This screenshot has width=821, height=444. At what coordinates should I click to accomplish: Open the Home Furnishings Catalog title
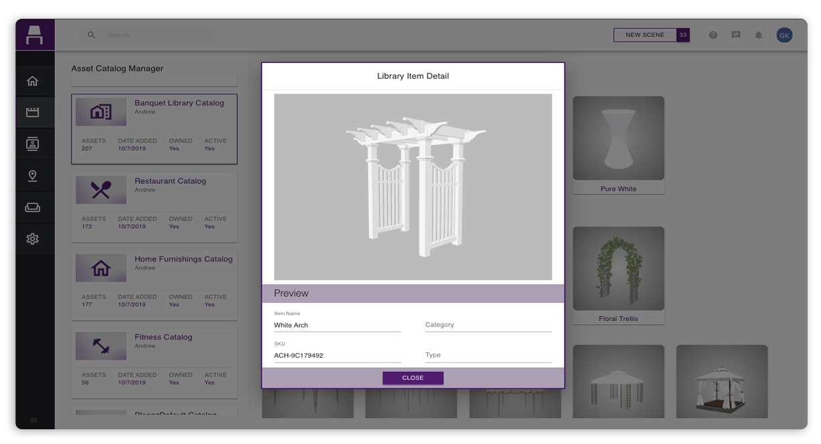tap(183, 259)
